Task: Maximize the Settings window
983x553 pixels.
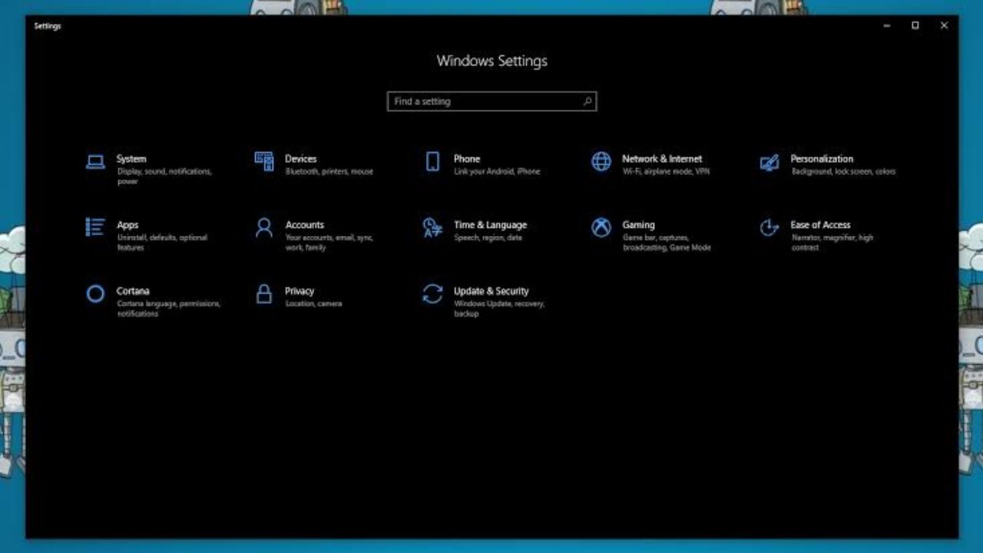Action: pyautogui.click(x=915, y=25)
